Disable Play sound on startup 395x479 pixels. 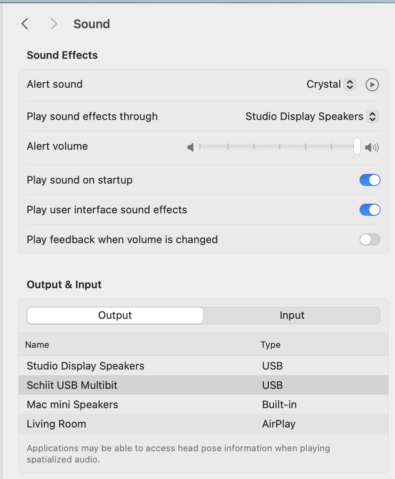point(370,180)
